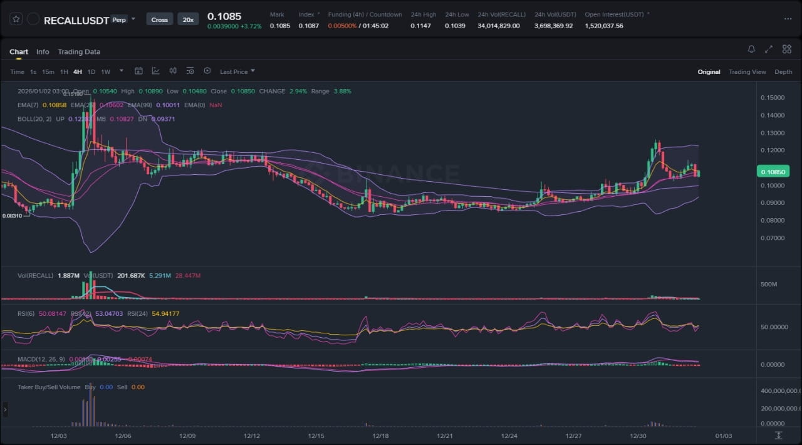The width and height of the screenshot is (802, 445).
Task: Open price alerts via the bell icon
Action: click(x=751, y=49)
